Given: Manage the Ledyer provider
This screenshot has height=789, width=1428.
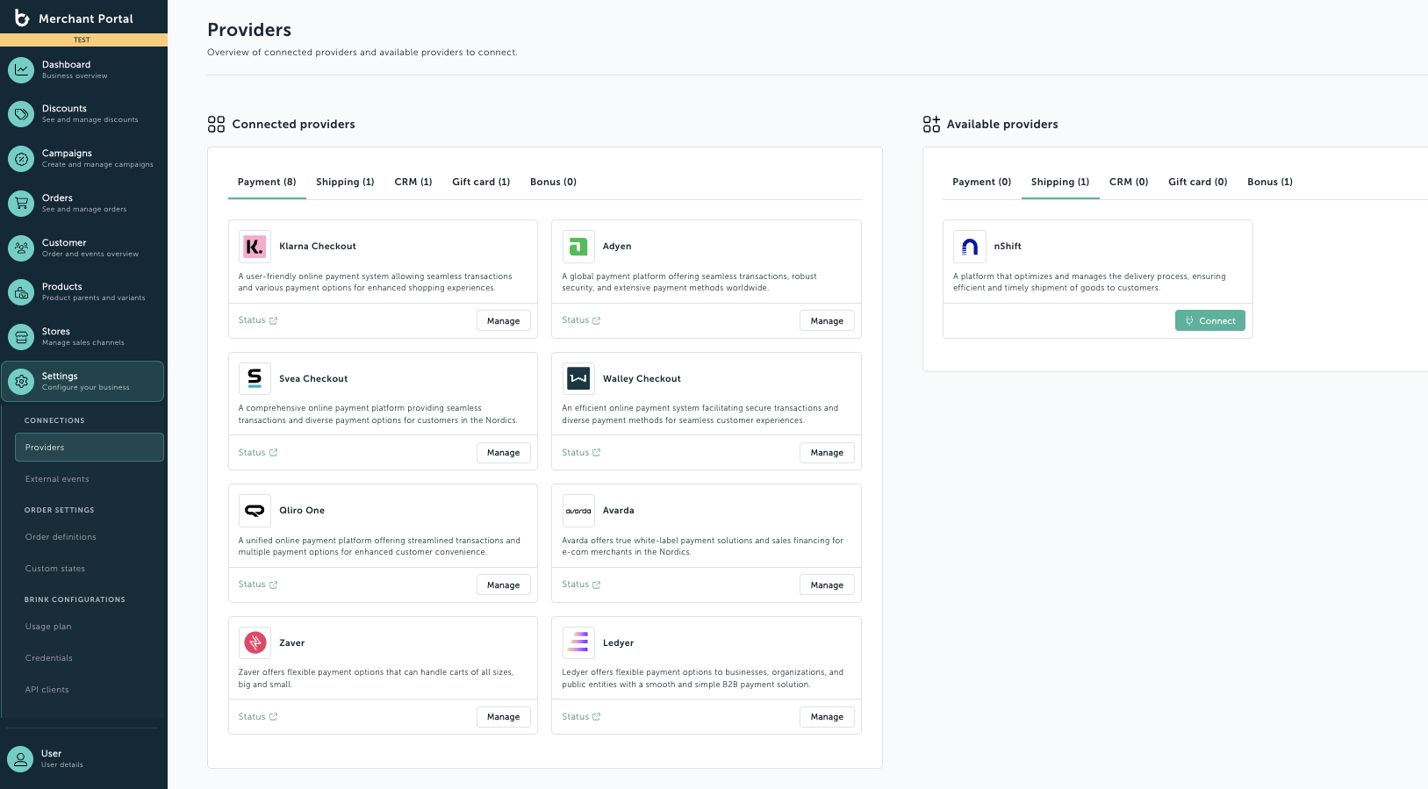Looking at the screenshot, I should point(827,717).
